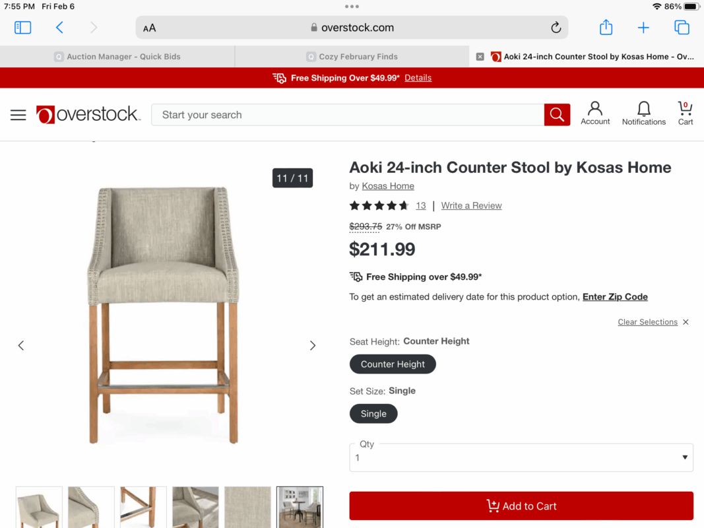Go back using Safari's back arrow
Screen dimensions: 704x528
click(x=59, y=27)
